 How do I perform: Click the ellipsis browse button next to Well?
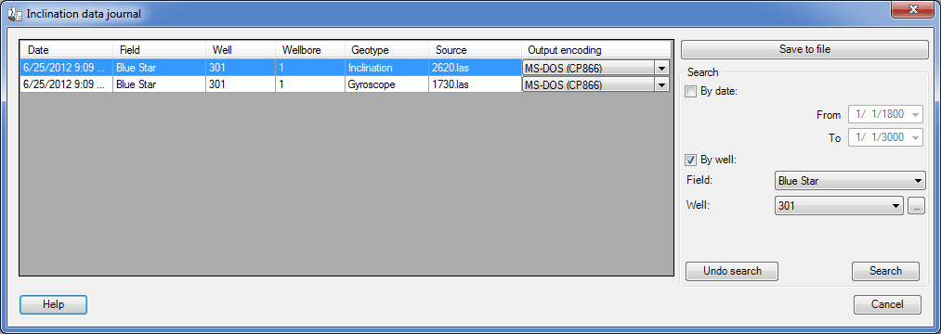pyautogui.click(x=917, y=206)
